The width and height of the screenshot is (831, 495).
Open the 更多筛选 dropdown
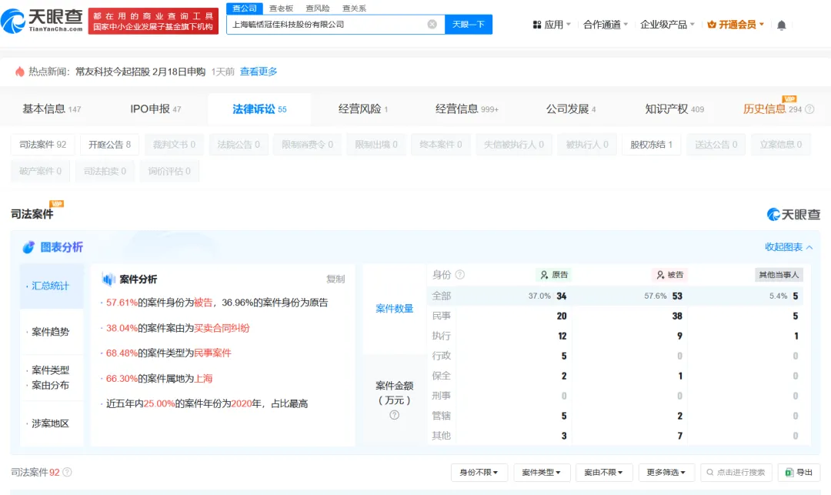tap(666, 472)
